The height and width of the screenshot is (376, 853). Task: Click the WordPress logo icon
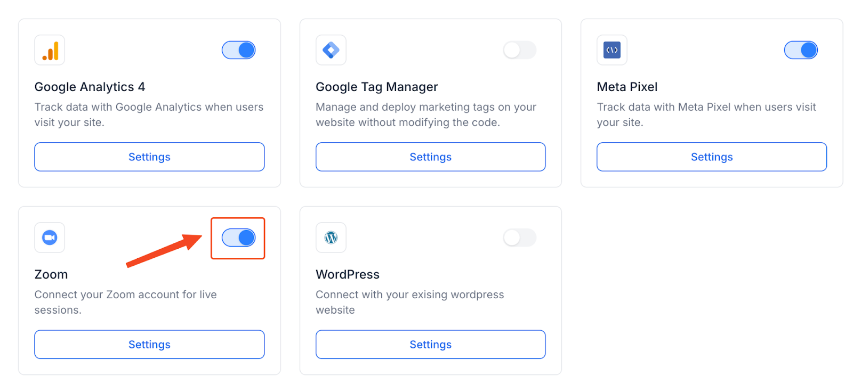pyautogui.click(x=331, y=238)
